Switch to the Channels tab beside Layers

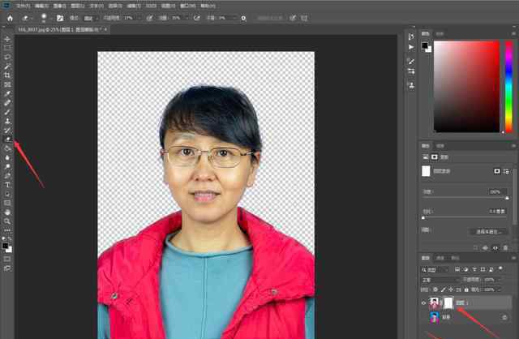point(440,258)
